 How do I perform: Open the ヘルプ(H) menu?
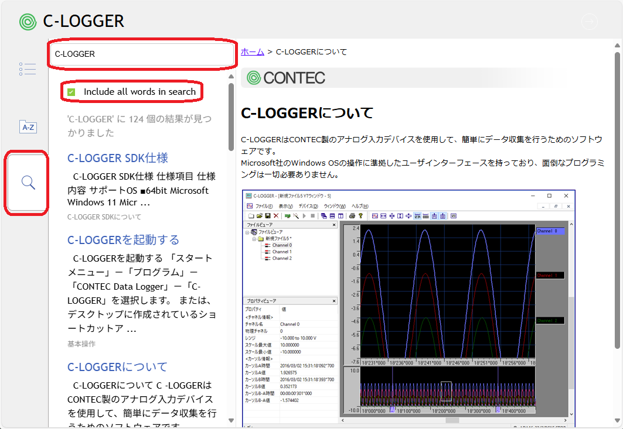coord(359,206)
